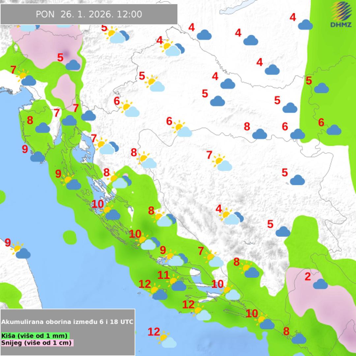Click the cloud icon beside 8 on the Istrian peninsula
The height and width of the screenshot is (356, 356).
[43, 128]
